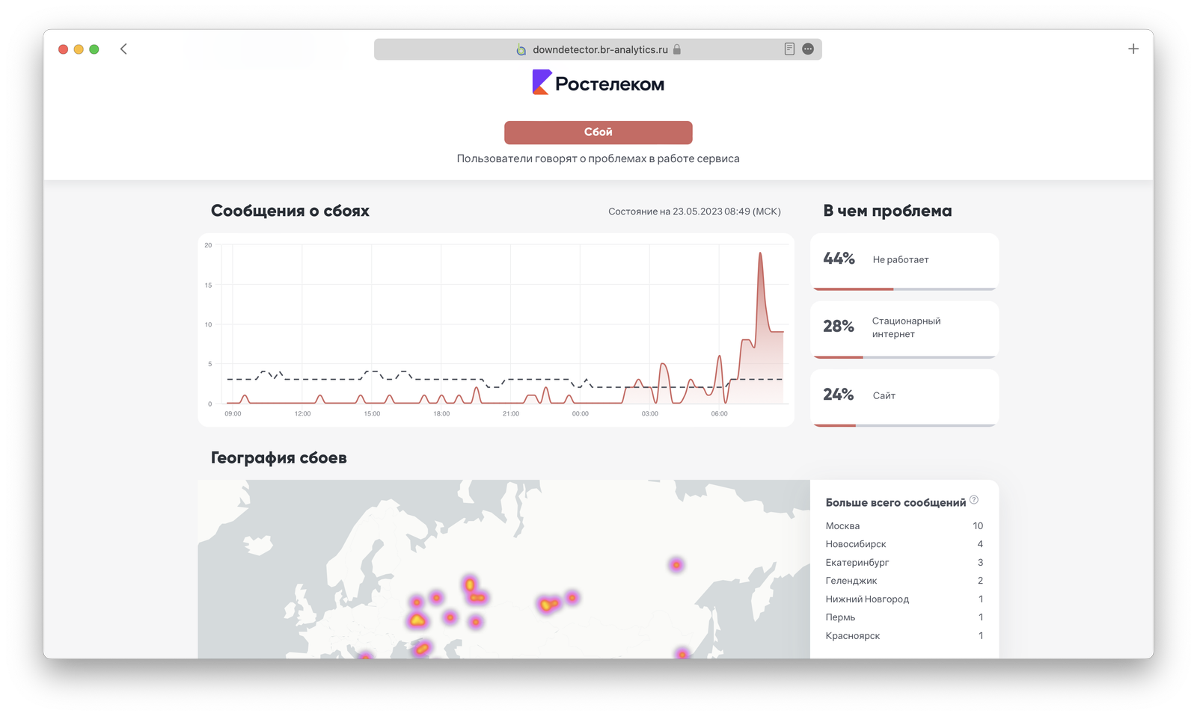This screenshot has height=716, width=1197.
Task: Click the Новосибирск row in the list
Action: (904, 544)
